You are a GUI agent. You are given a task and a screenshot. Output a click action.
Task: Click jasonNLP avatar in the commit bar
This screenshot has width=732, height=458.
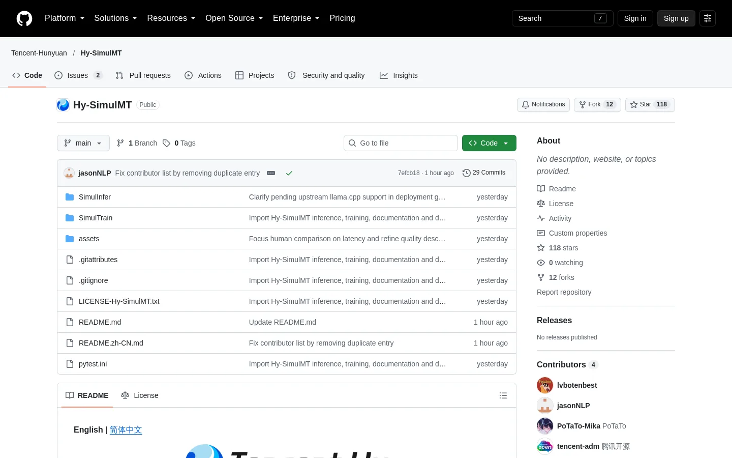tap(69, 173)
